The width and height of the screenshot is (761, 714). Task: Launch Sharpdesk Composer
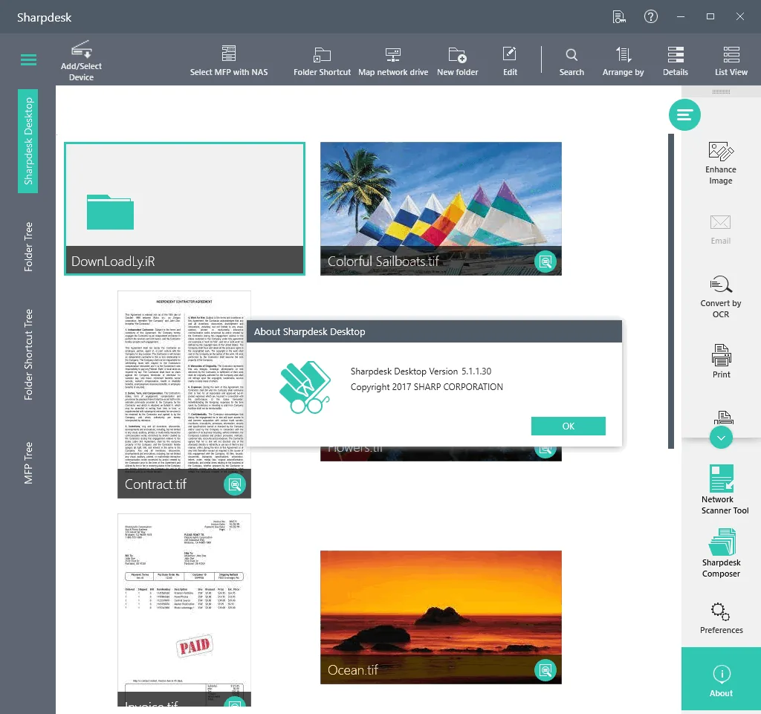(721, 554)
